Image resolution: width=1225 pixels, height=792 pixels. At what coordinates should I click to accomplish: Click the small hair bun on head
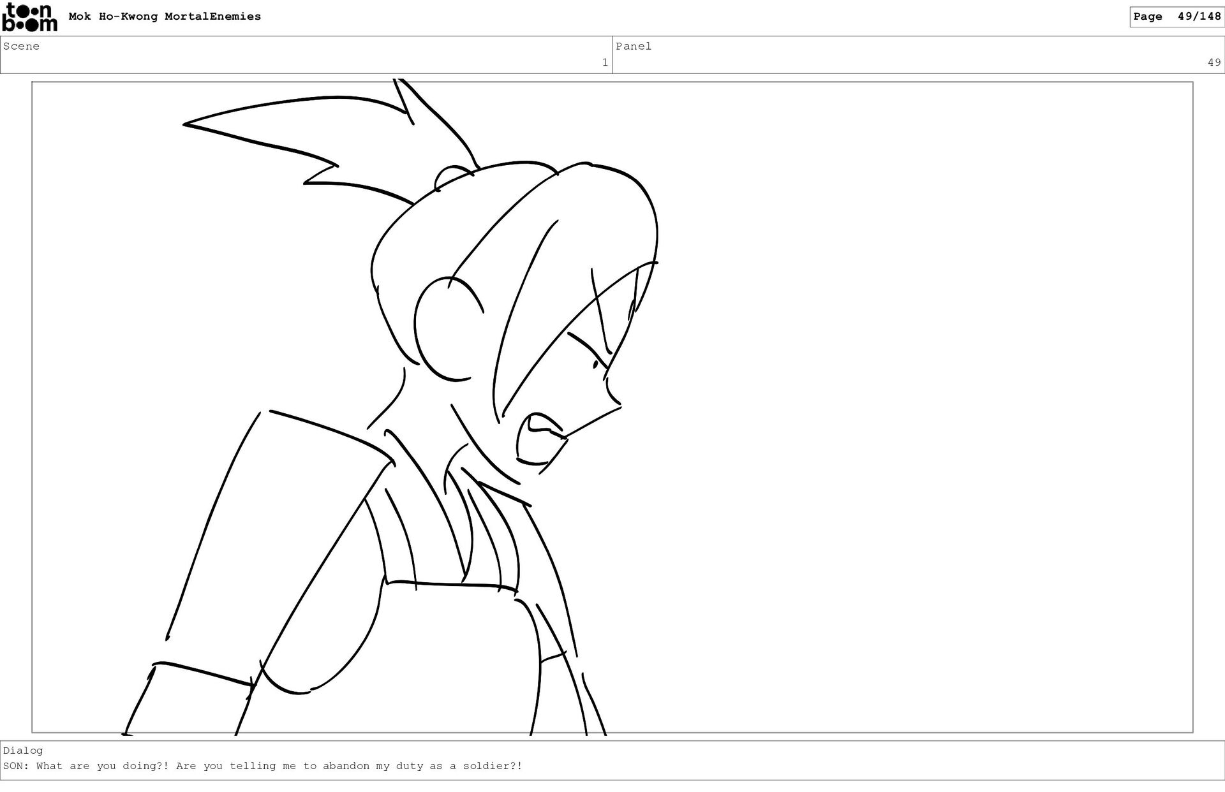pos(453,177)
